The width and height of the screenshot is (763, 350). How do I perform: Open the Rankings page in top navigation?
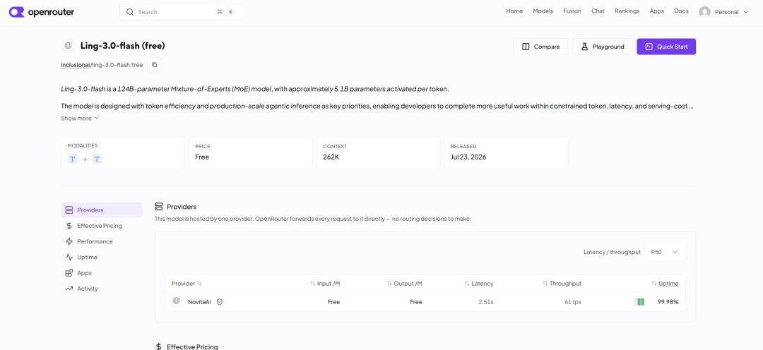[x=627, y=11]
